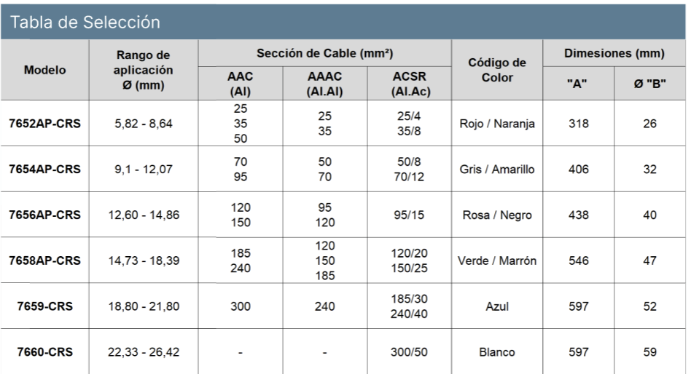Click the AAAC (Al.Al) subheader
Image resolution: width=691 pixels, height=374 pixels.
click(325, 84)
